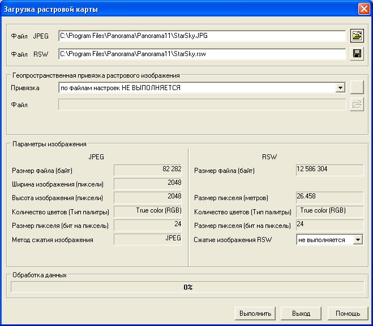Click the floppy disk save RSW icon
Image resolution: width=373 pixels, height=326 pixels.
357,54
